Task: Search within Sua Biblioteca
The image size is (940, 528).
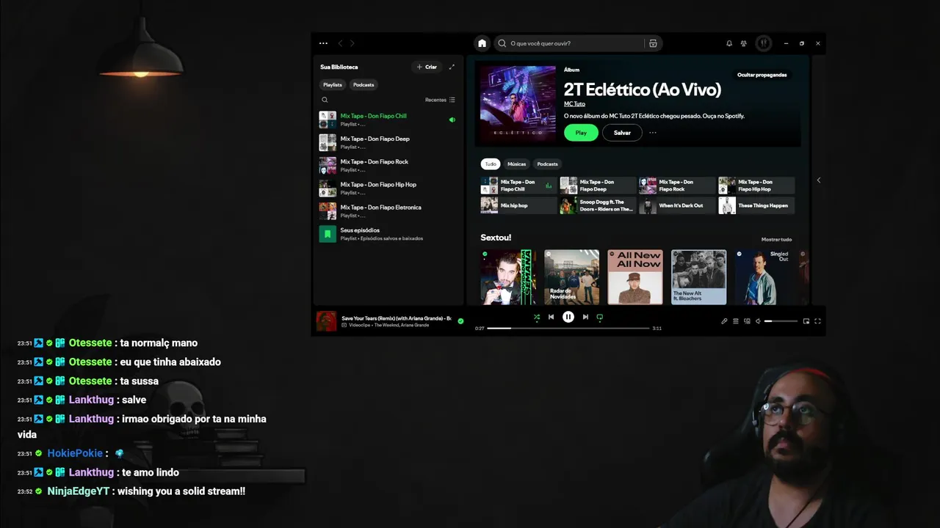Action: 325,100
